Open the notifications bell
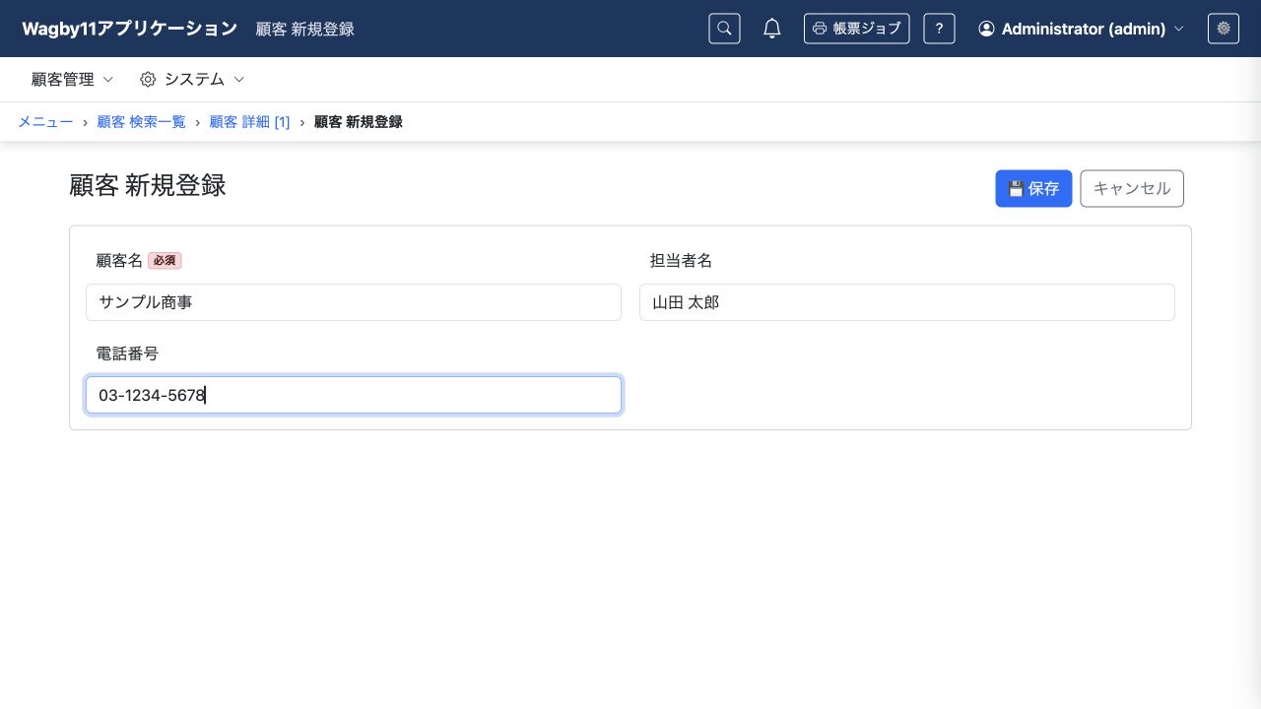The image size is (1261, 709). click(x=772, y=29)
